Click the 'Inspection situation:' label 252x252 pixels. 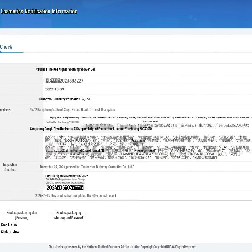[10, 167]
